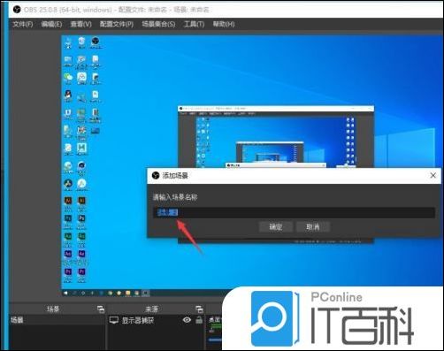Open the 工具(T) menu
The width and height of the screenshot is (444, 351).
click(x=194, y=24)
